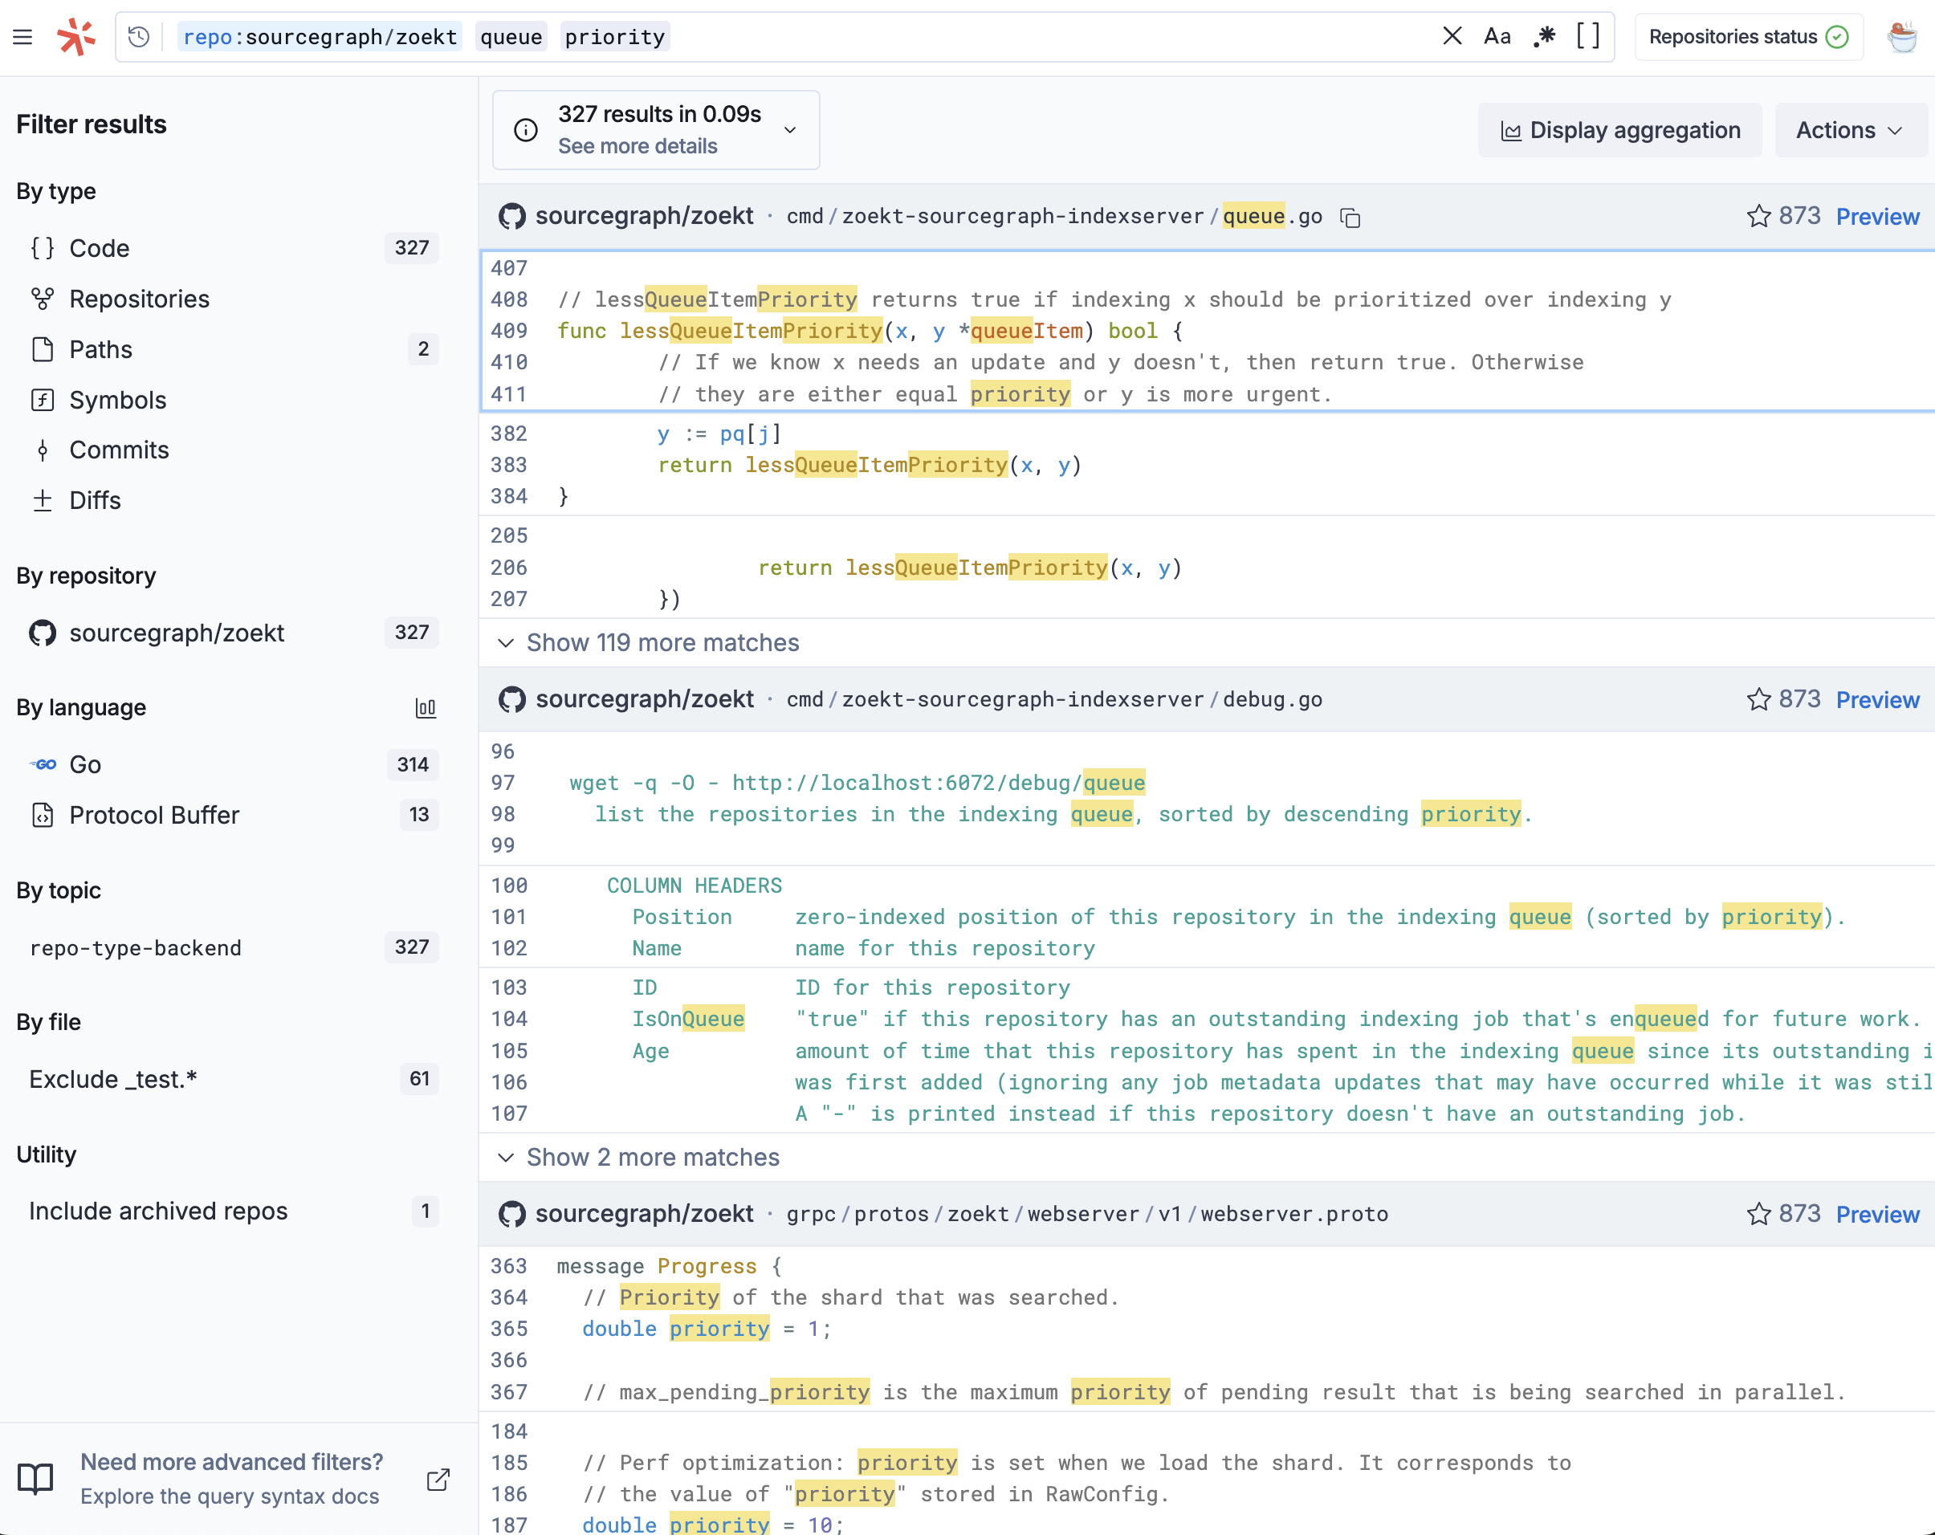Open queue.go file path link
This screenshot has height=1535, width=1935.
[x=1054, y=216]
